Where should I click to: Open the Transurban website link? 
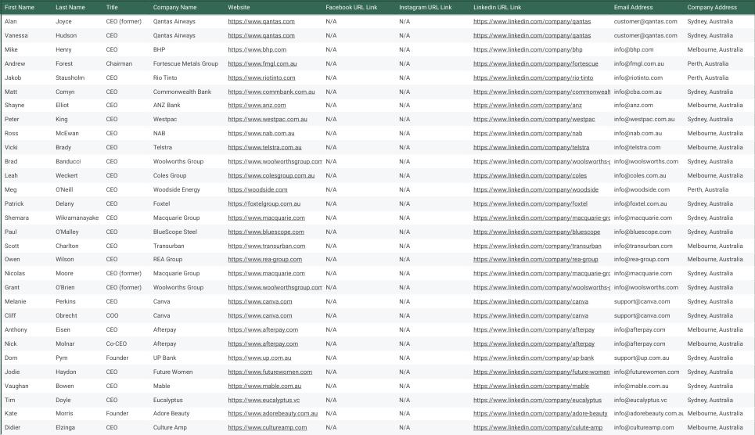click(x=267, y=246)
